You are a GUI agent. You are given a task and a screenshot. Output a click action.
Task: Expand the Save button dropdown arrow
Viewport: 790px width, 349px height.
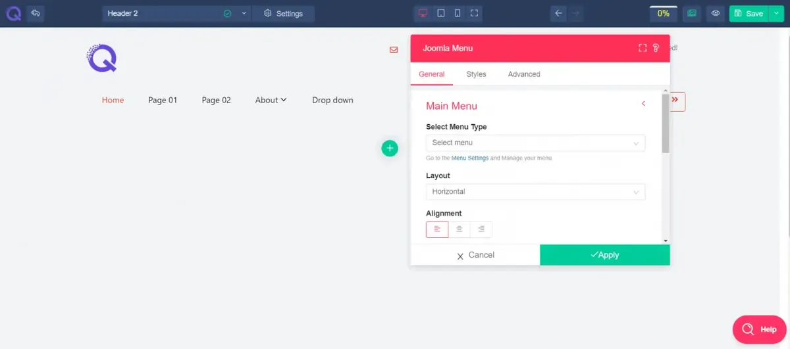[777, 13]
